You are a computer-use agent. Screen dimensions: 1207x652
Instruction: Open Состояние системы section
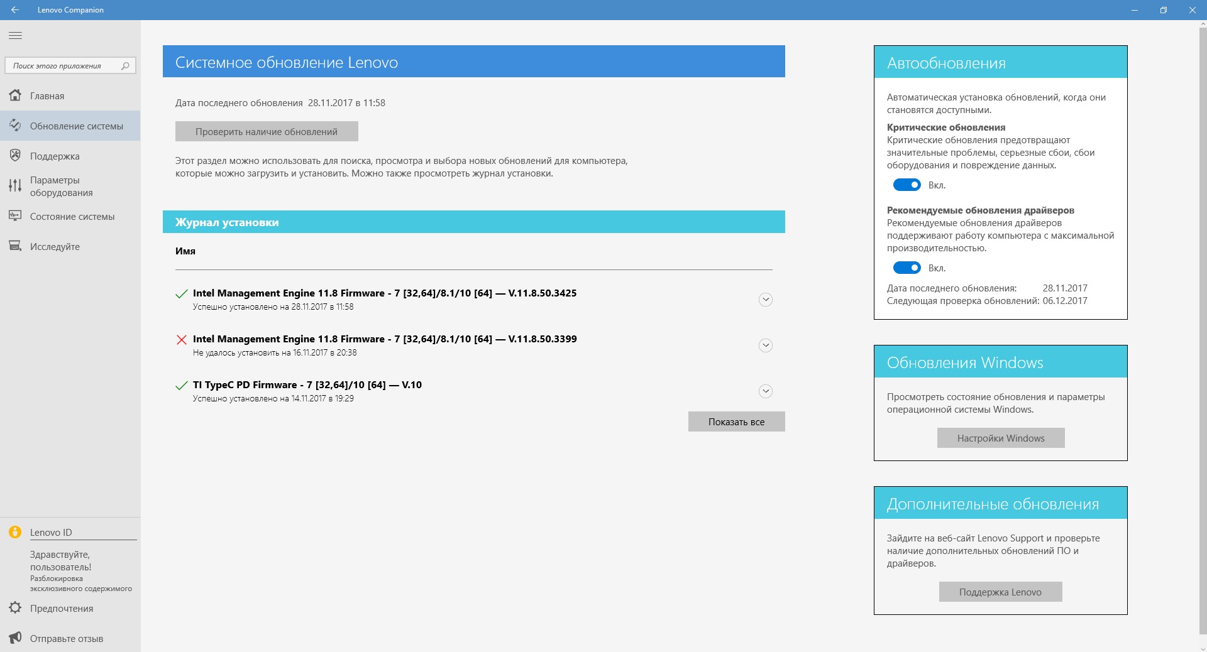click(70, 216)
